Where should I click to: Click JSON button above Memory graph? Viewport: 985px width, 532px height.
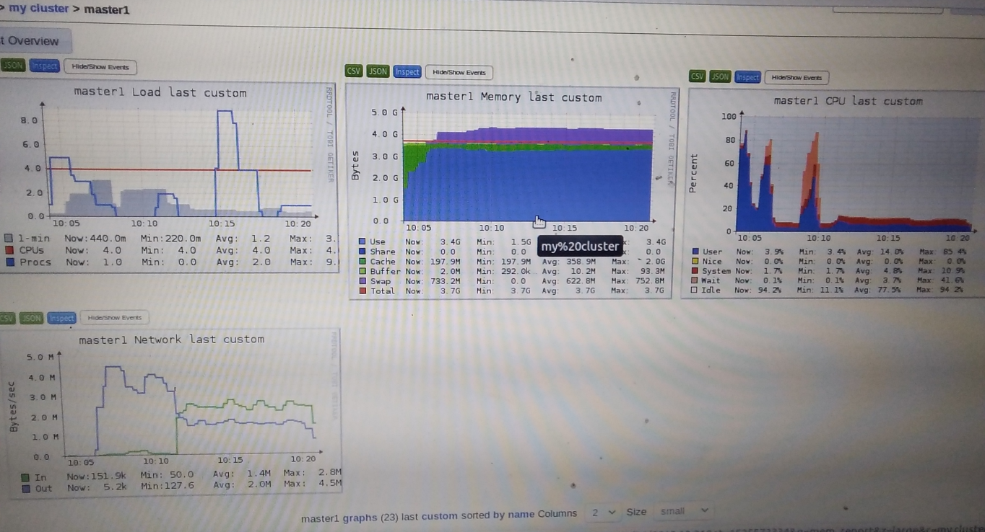pyautogui.click(x=378, y=71)
